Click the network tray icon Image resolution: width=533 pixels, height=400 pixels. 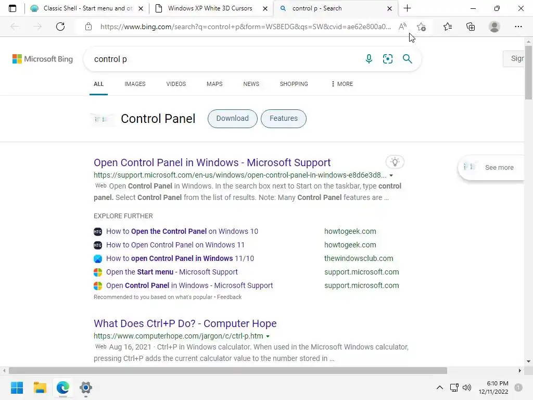[x=454, y=387]
